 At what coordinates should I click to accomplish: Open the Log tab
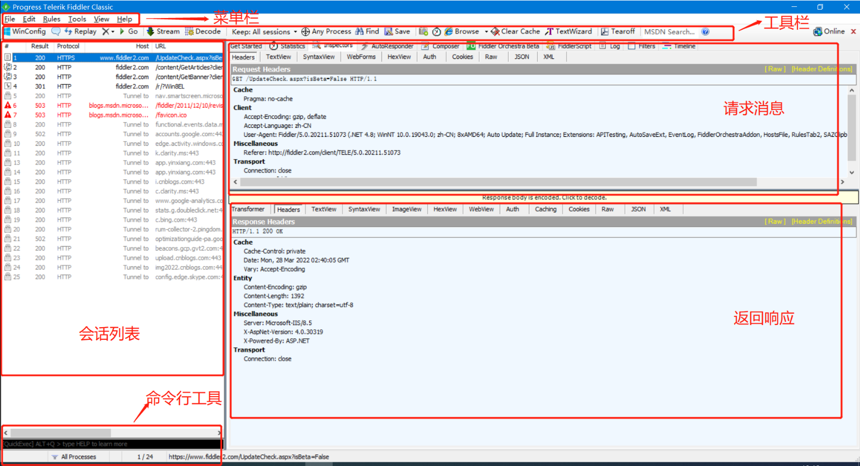point(610,47)
